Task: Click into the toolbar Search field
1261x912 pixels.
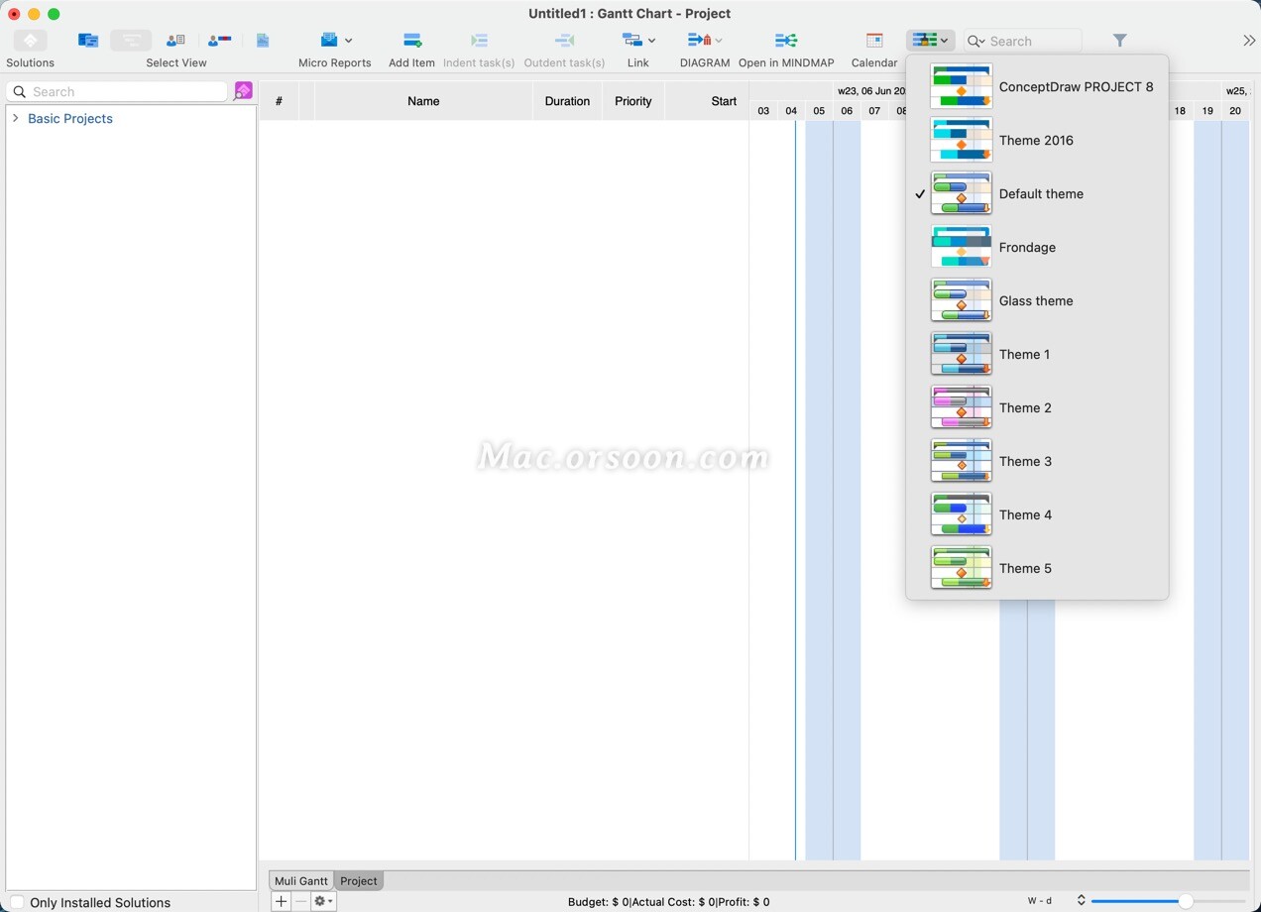Action: [1023, 41]
